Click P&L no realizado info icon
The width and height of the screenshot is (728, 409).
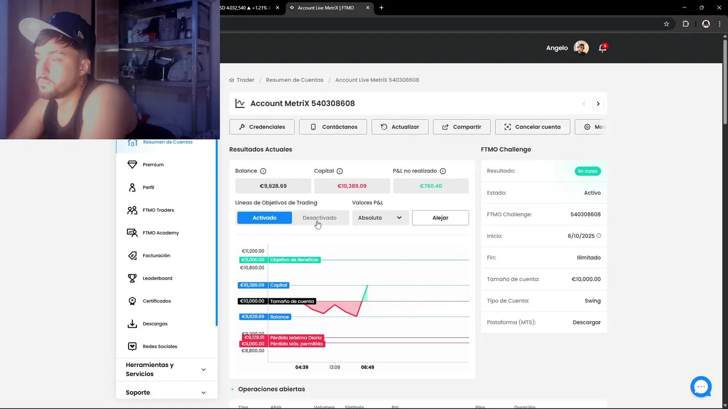pyautogui.click(x=442, y=171)
